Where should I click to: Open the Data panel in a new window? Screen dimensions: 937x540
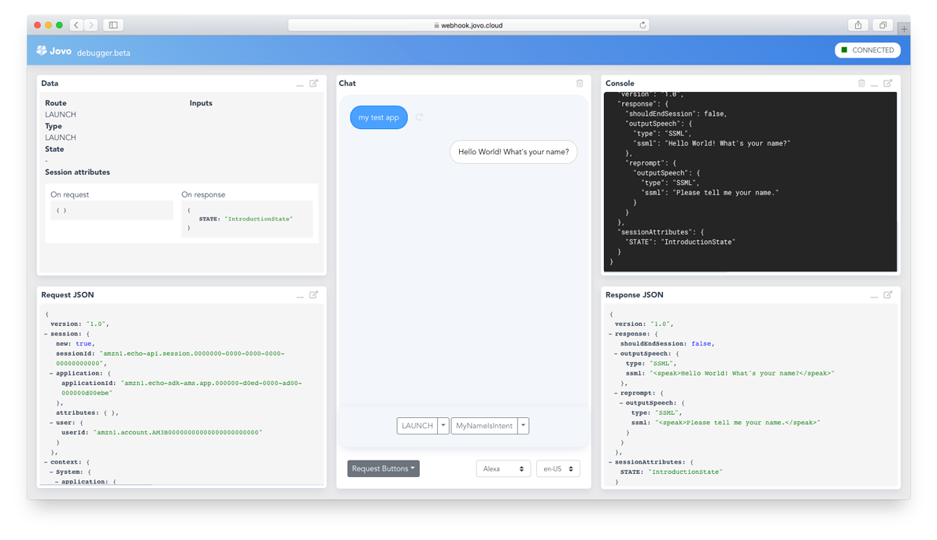[x=313, y=83]
